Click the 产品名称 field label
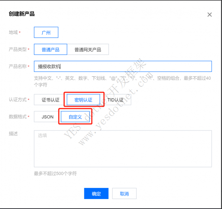222x209 pixels. click(x=17, y=66)
